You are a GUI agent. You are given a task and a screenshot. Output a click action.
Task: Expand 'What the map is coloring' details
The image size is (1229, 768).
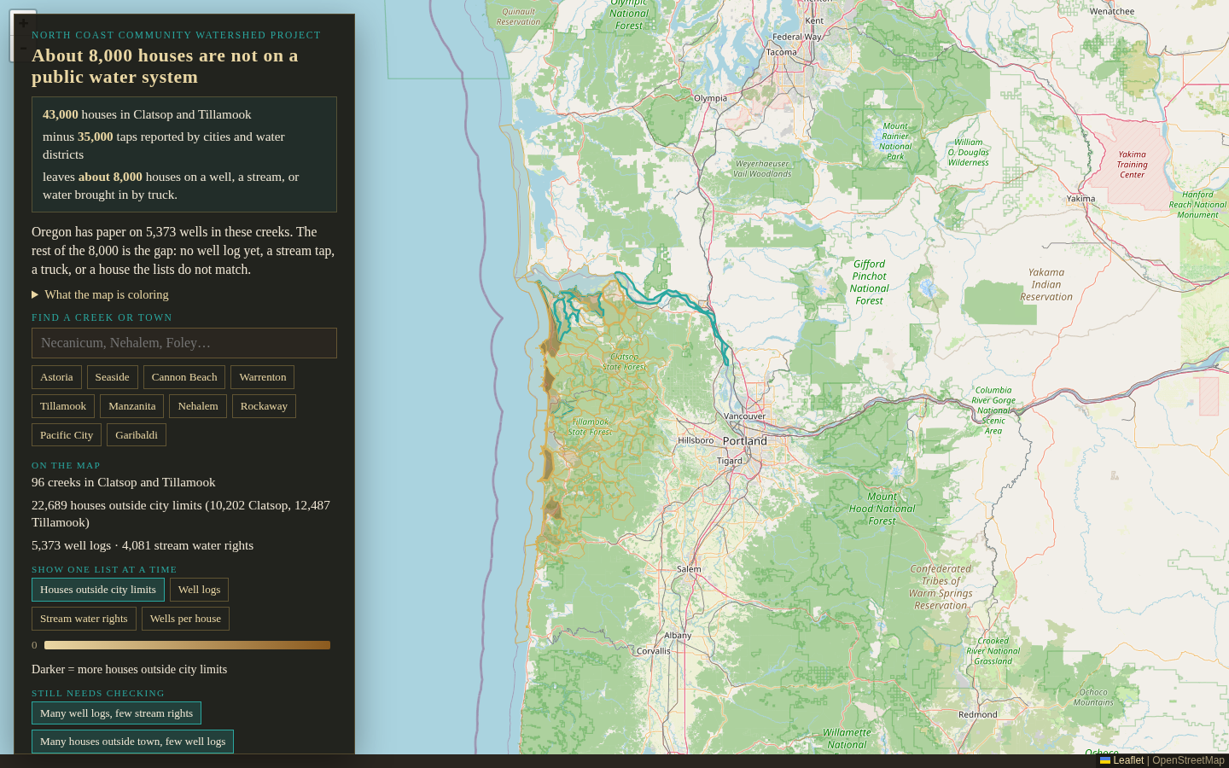coord(100,294)
